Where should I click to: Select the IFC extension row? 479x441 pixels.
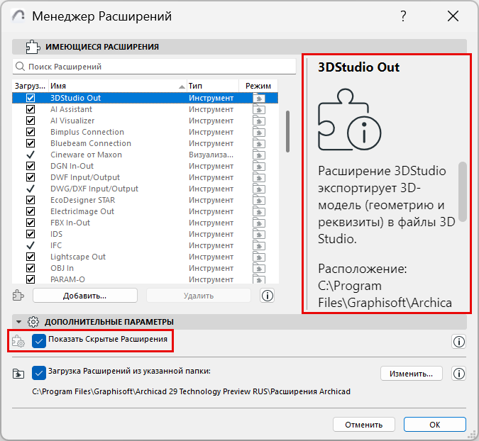[145, 245]
